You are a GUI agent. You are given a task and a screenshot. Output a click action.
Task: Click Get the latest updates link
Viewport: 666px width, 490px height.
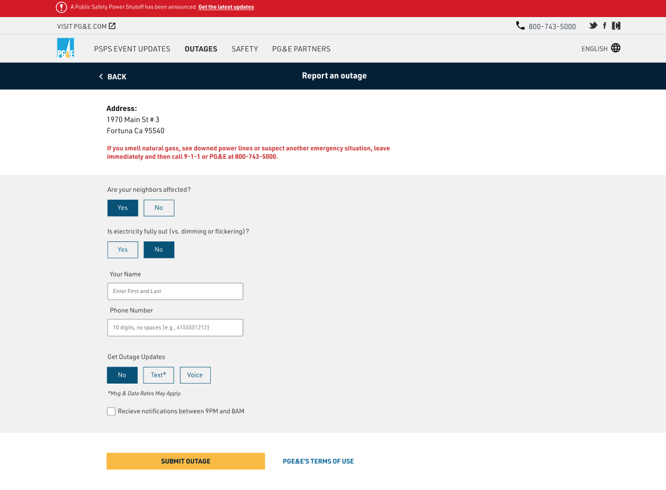226,7
